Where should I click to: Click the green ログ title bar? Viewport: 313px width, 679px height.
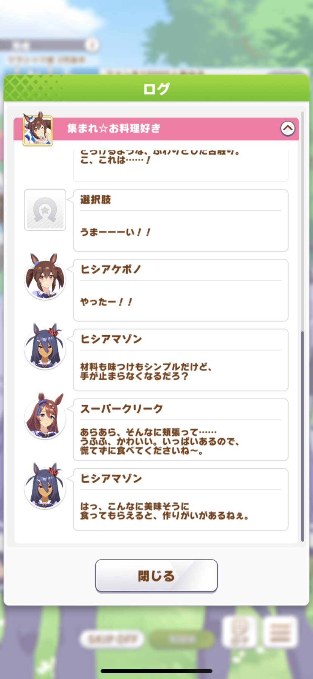coord(156,88)
